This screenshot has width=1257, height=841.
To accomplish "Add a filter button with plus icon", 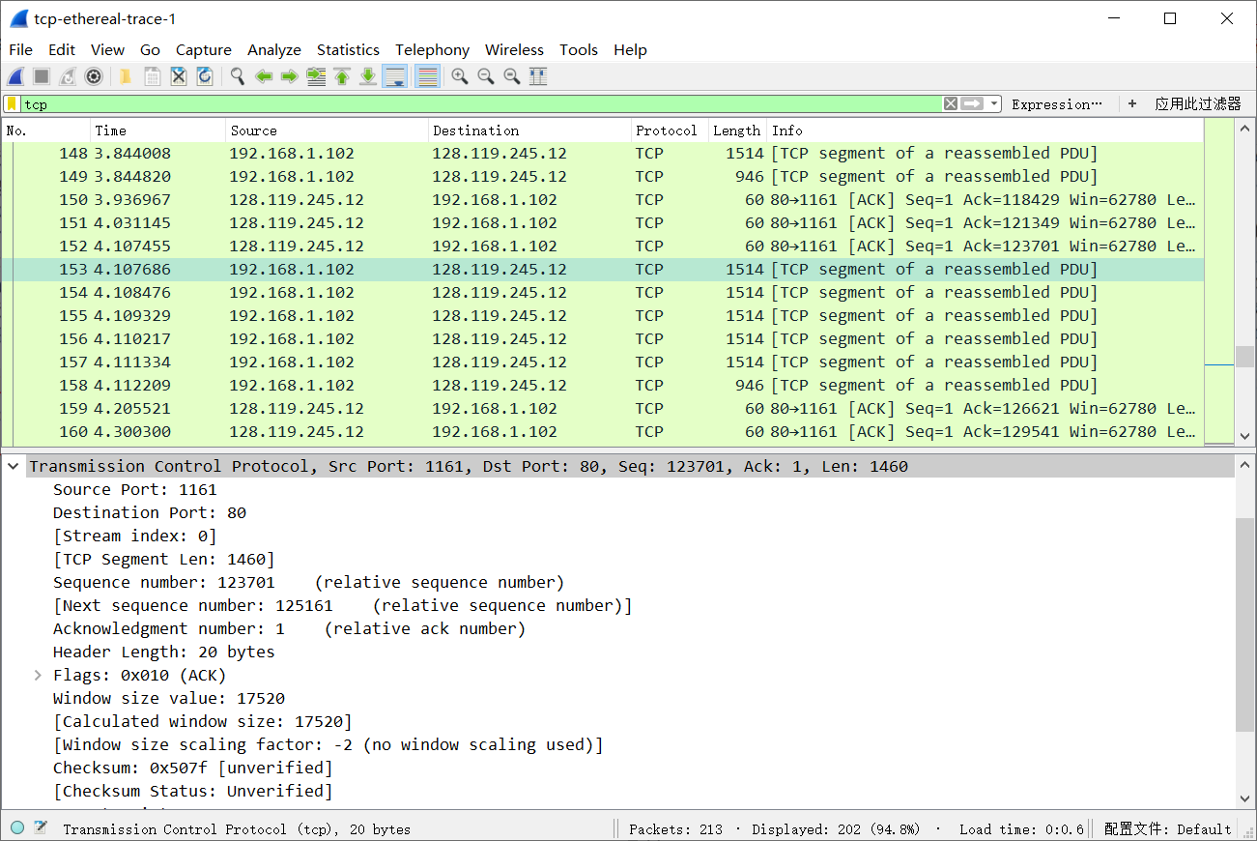I will (1132, 103).
